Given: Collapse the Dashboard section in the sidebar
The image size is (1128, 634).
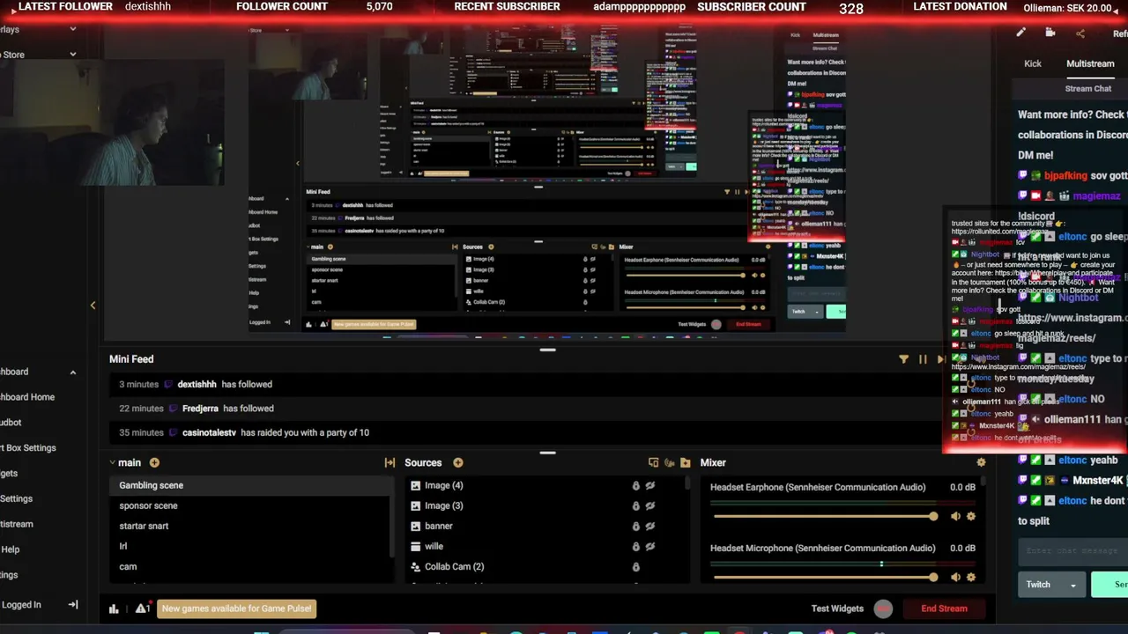Looking at the screenshot, I should pyautogui.click(x=73, y=372).
